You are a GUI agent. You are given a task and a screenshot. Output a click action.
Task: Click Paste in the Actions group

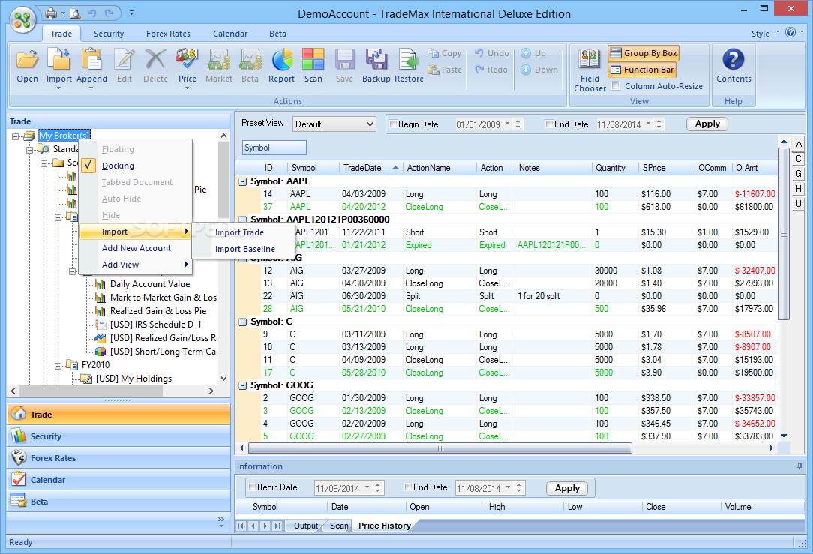[444, 70]
